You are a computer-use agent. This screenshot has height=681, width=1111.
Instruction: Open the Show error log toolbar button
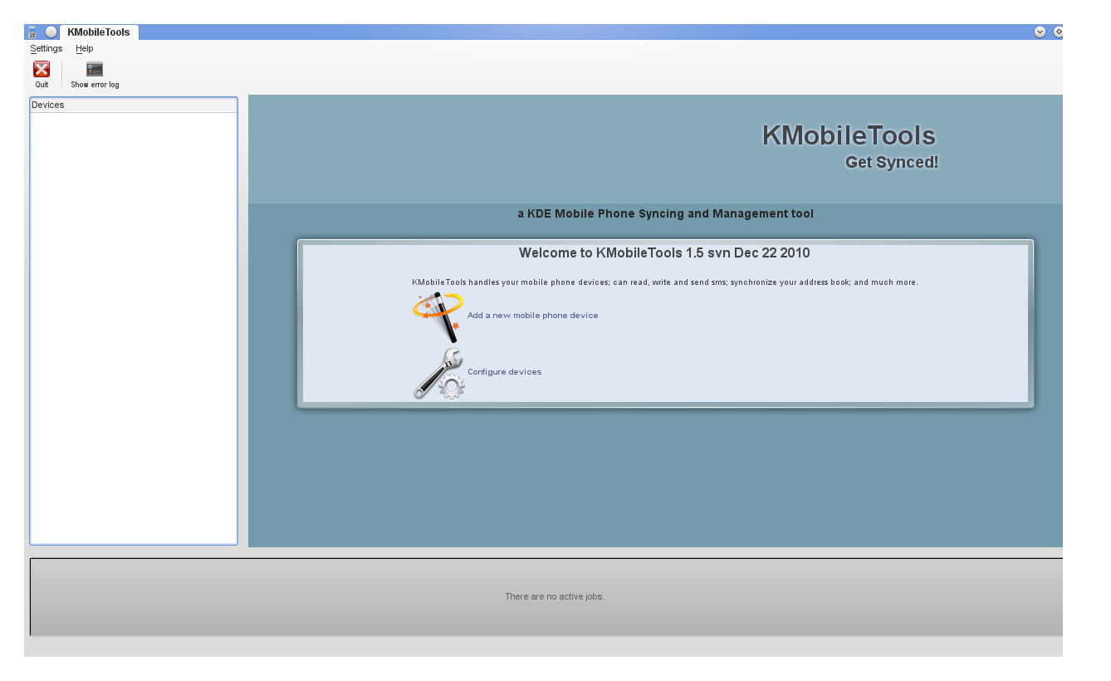[95, 74]
